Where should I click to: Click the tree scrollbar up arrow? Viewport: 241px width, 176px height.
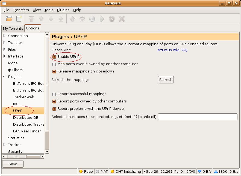(47, 34)
